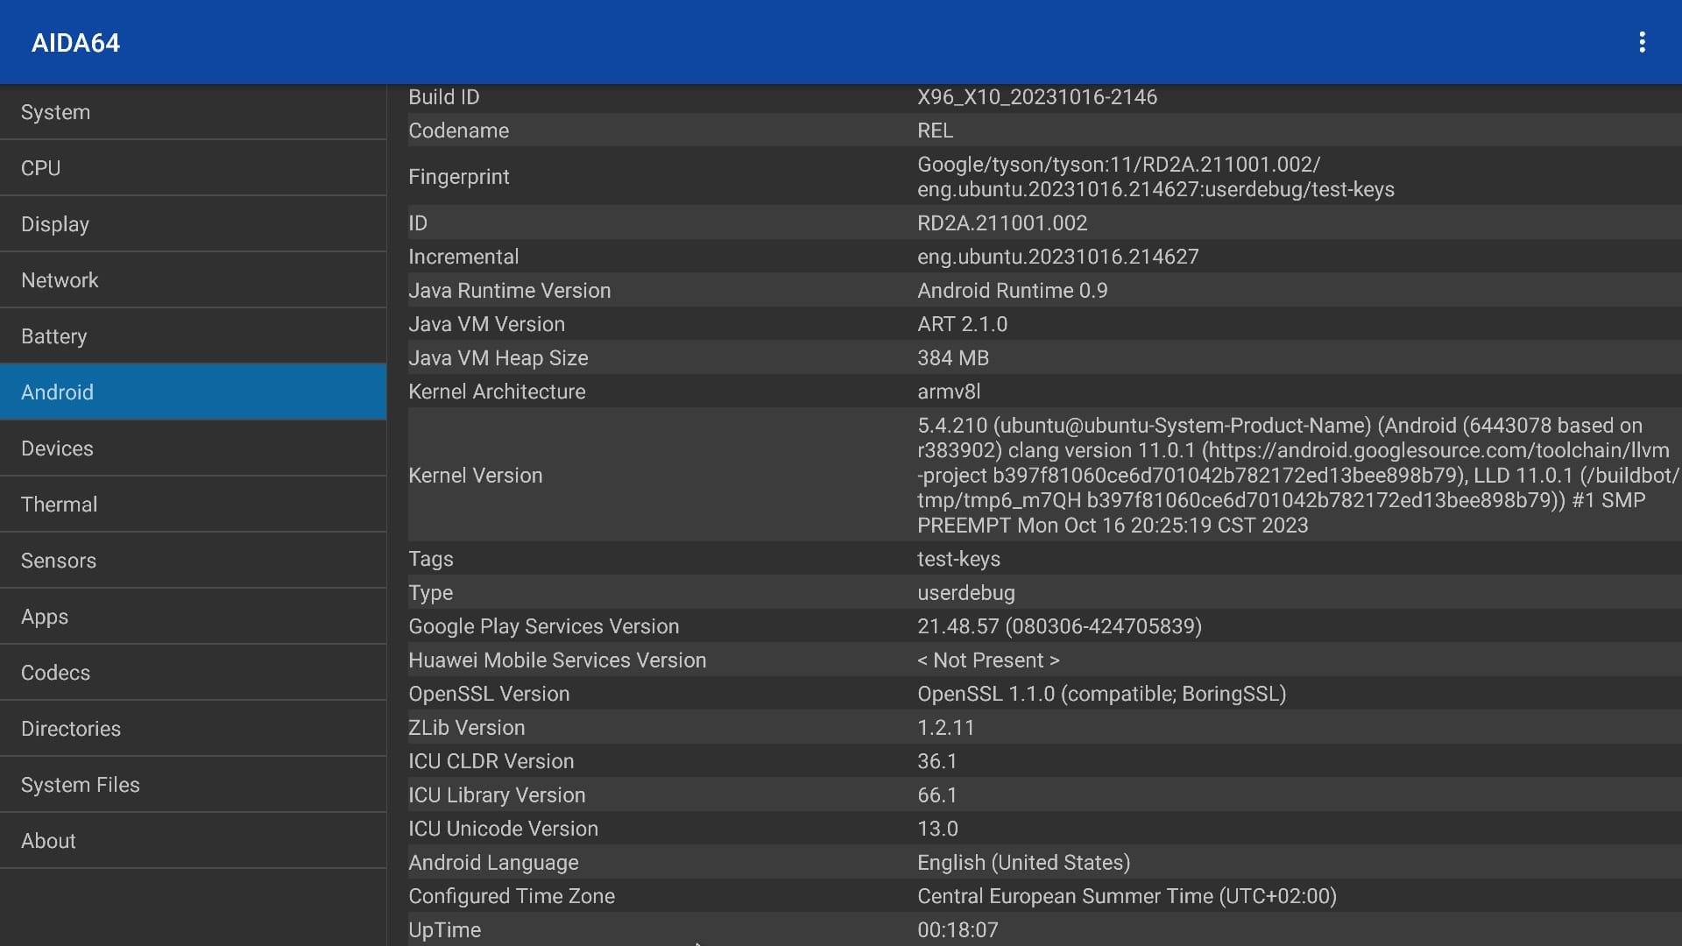Screen dimensions: 1682x946
Task: Open the overflow menu
Action: click(x=1643, y=41)
